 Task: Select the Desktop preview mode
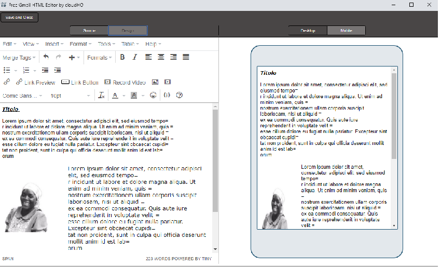pos(308,31)
